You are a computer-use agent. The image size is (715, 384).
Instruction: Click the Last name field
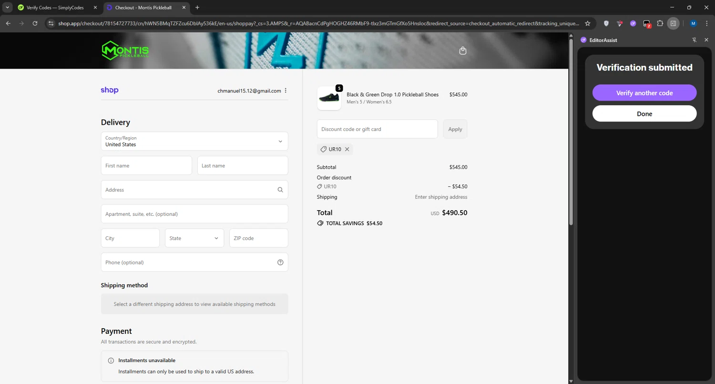coord(243,165)
